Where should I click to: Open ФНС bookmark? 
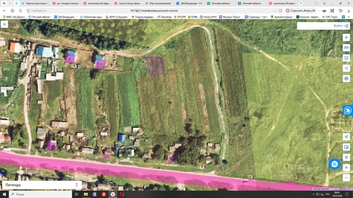pyautogui.click(x=14, y=17)
